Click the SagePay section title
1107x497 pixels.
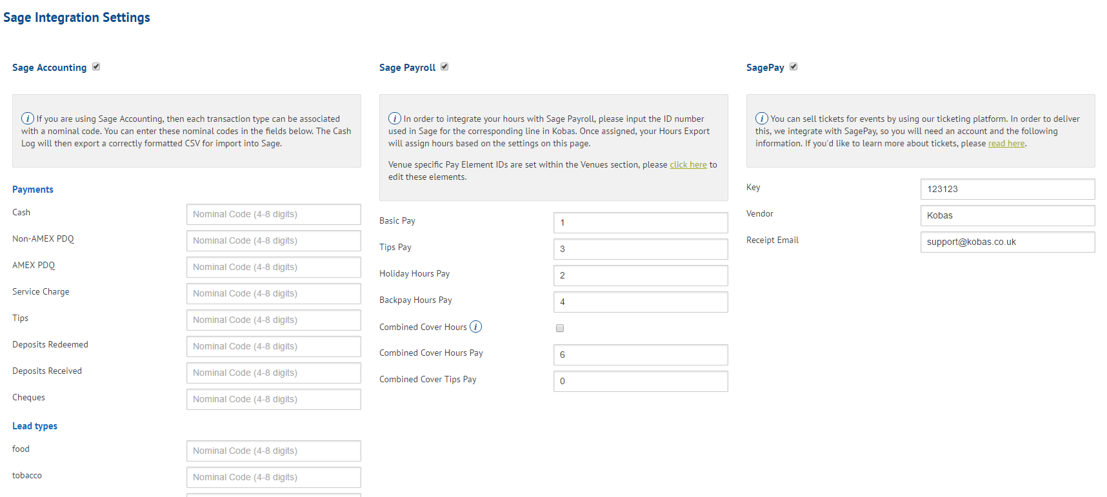point(765,68)
